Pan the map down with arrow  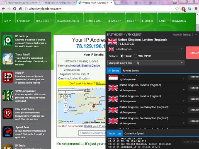tap(66, 100)
